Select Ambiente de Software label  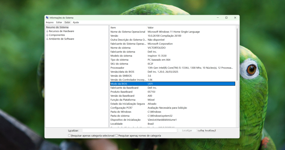[x=61, y=39]
